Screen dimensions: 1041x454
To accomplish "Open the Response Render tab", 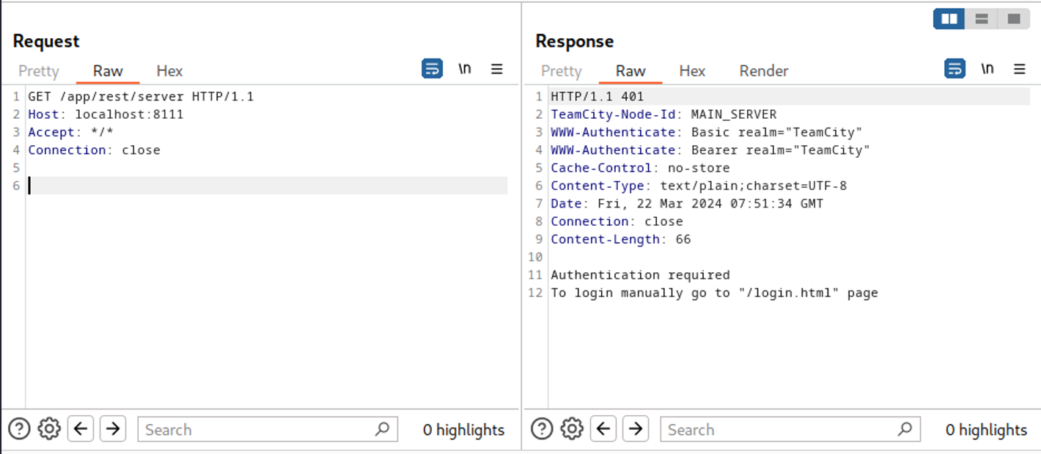I will point(764,71).
